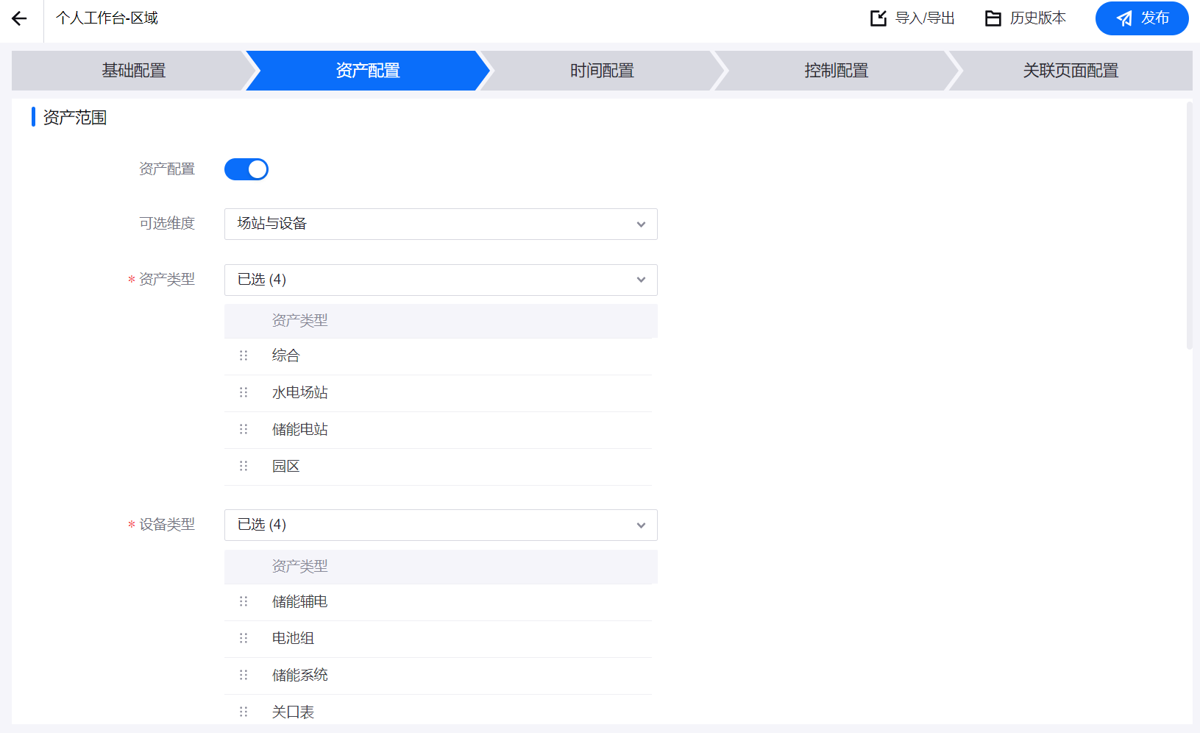This screenshot has height=733, width=1200.
Task: Click the back arrow next to 个人工作台-区域
Action: (18, 19)
